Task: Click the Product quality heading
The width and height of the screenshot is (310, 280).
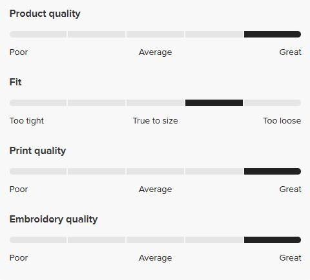Action: (x=45, y=14)
